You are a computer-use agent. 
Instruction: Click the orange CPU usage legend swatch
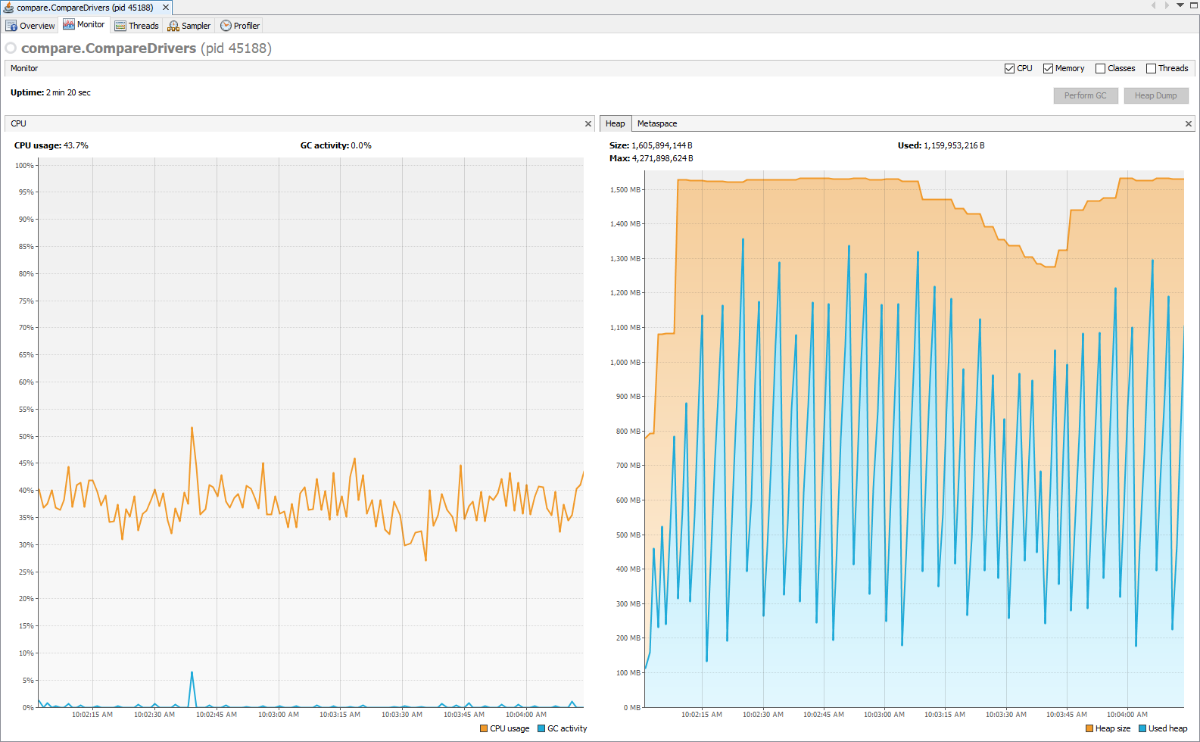pos(484,728)
